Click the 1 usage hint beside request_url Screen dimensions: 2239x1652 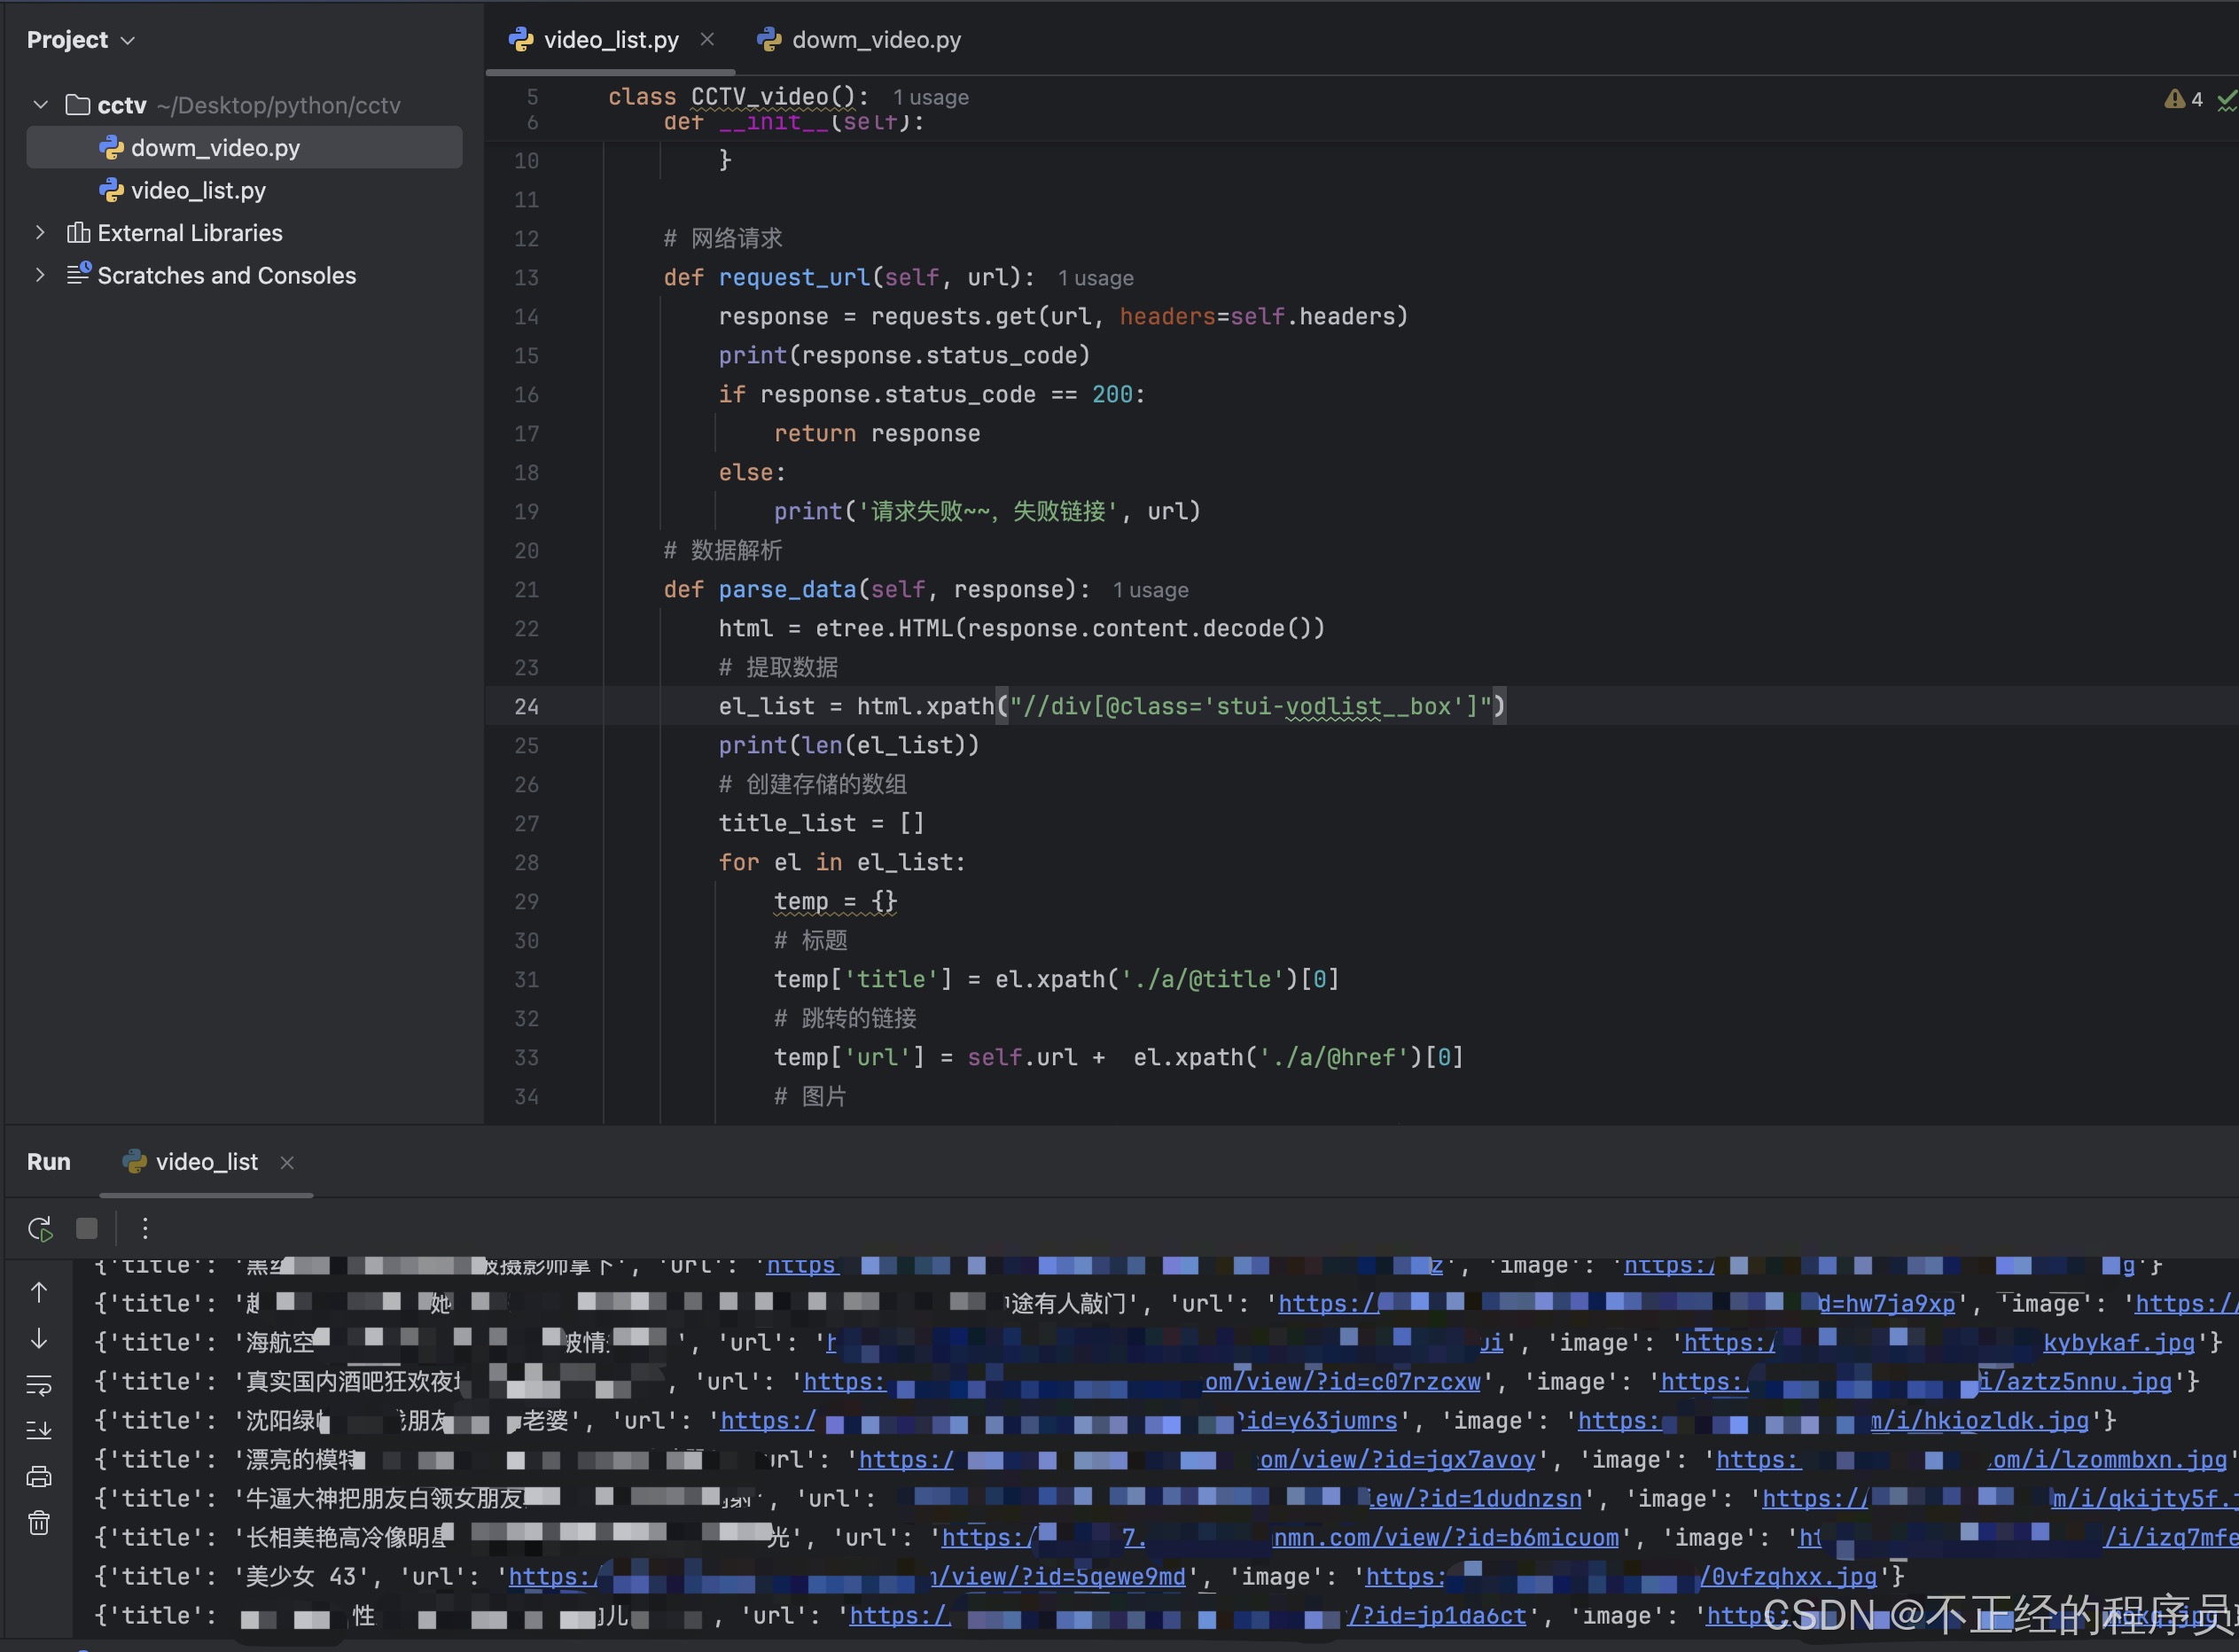1095,278
